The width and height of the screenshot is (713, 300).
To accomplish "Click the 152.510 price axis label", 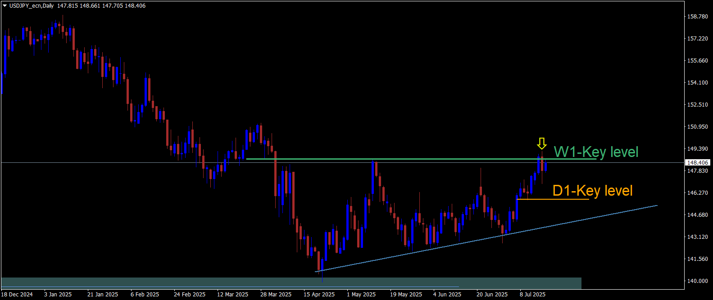I will 697,105.
